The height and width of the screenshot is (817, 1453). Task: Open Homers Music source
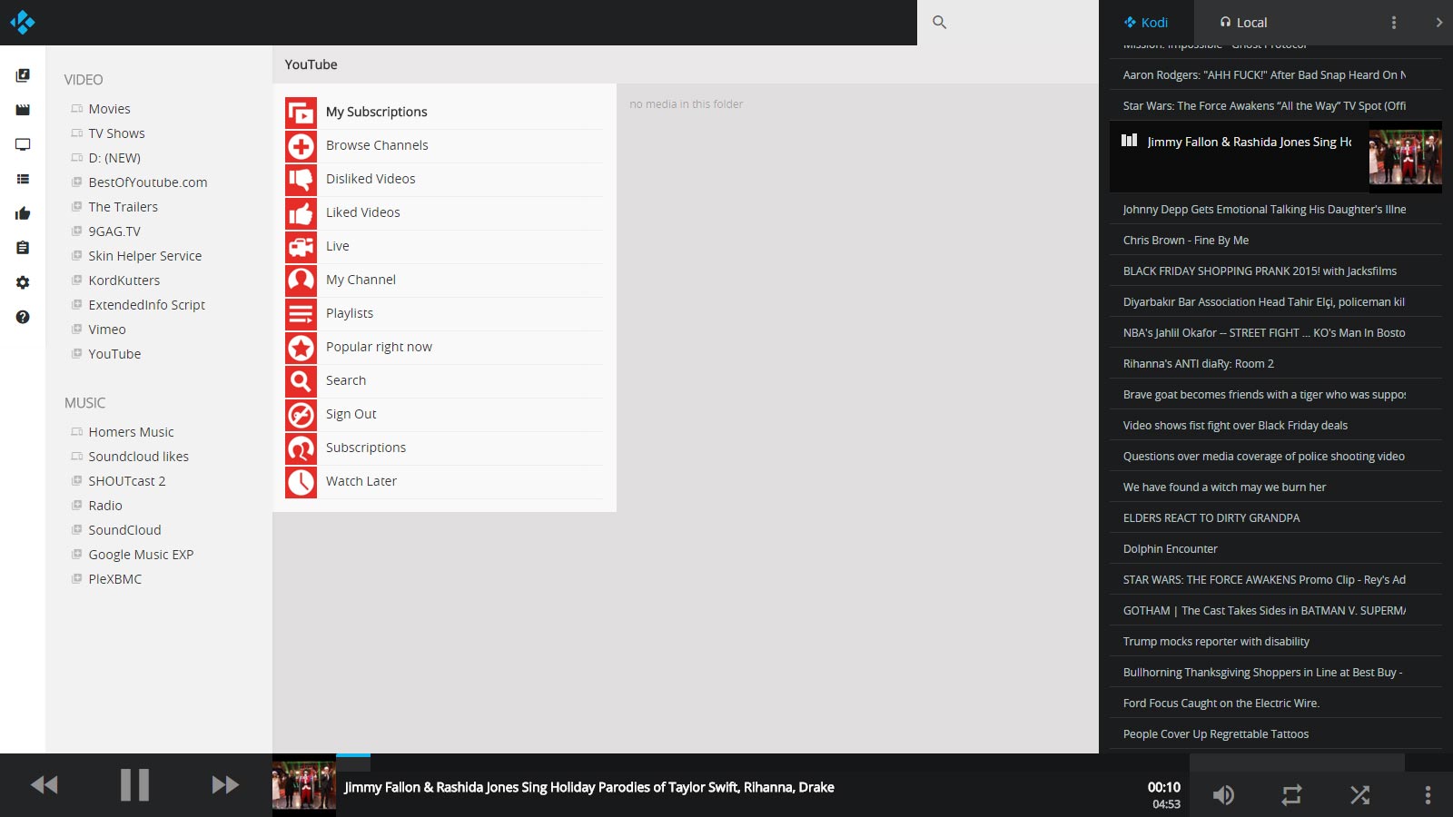[x=131, y=432]
